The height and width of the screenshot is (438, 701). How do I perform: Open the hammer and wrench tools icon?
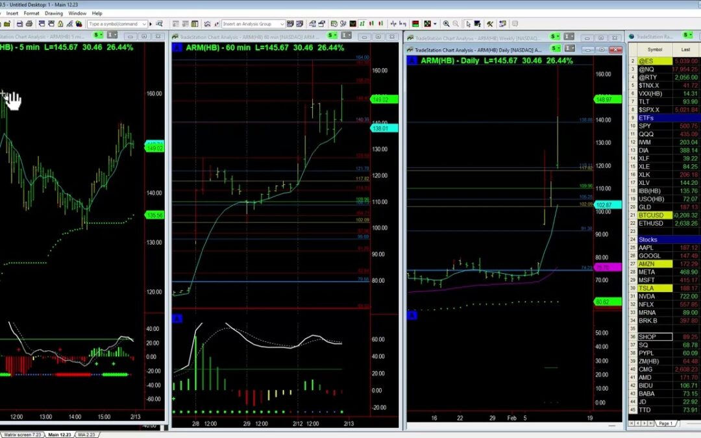(490, 24)
